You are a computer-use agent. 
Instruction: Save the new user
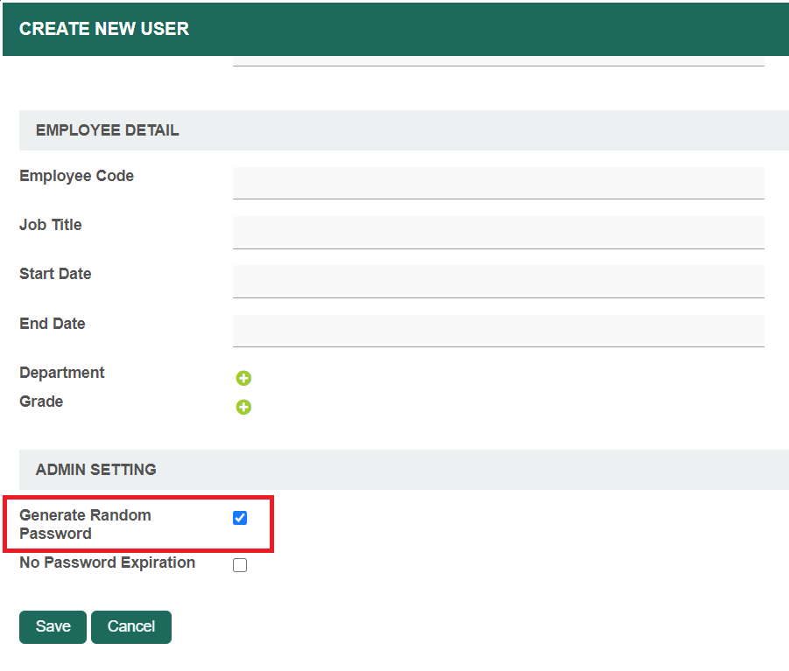tap(53, 626)
